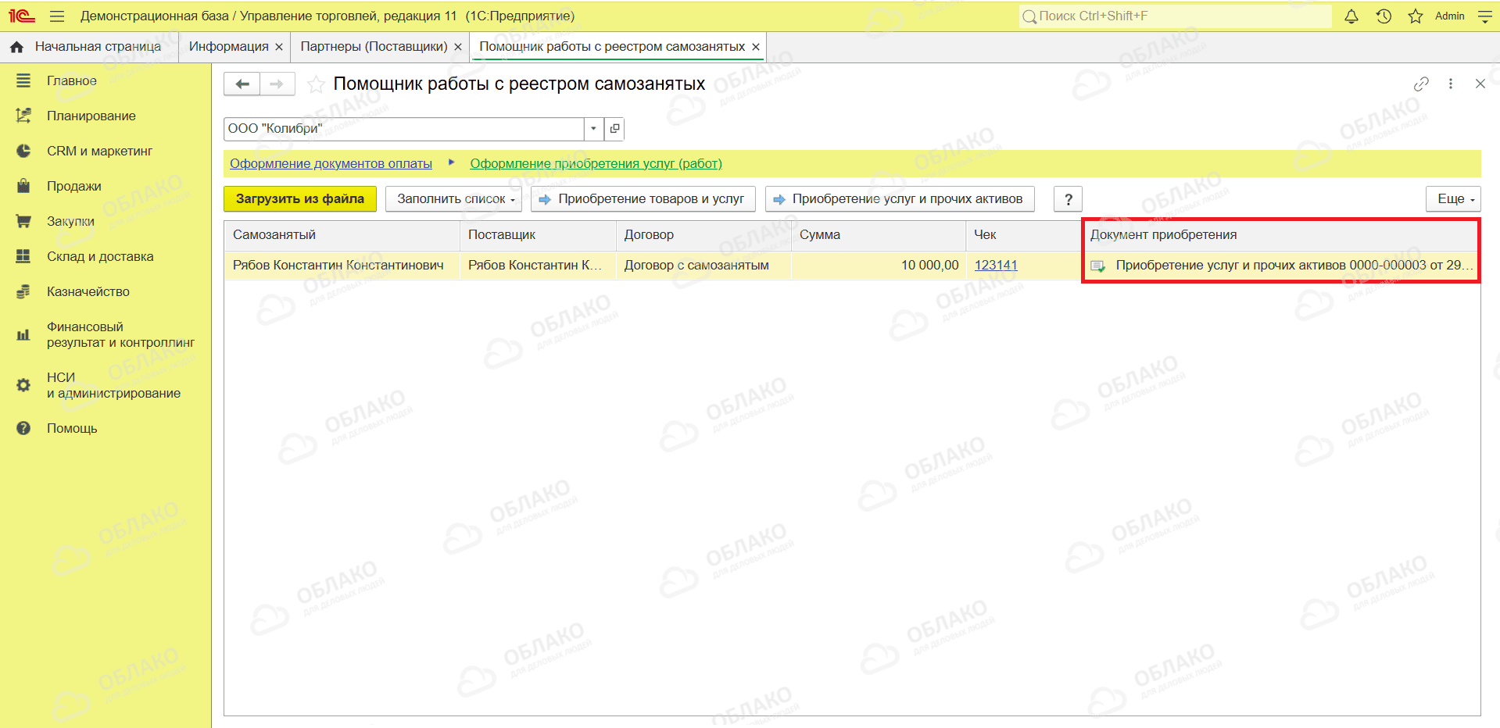Click Договор column header
This screenshot has height=728, width=1500.
pyautogui.click(x=703, y=235)
